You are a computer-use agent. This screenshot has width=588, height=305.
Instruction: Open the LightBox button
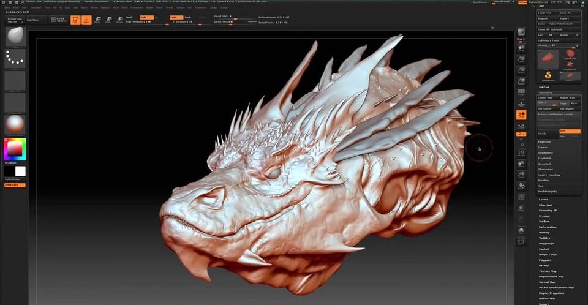click(36, 20)
